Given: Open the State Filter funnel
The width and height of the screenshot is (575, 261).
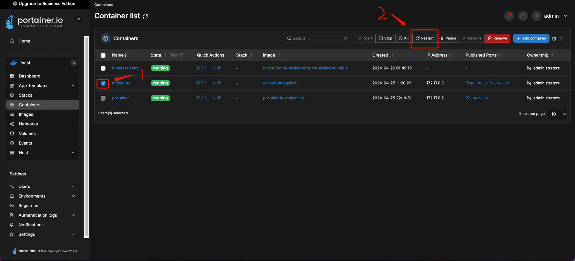Looking at the screenshot, I should (182, 55).
